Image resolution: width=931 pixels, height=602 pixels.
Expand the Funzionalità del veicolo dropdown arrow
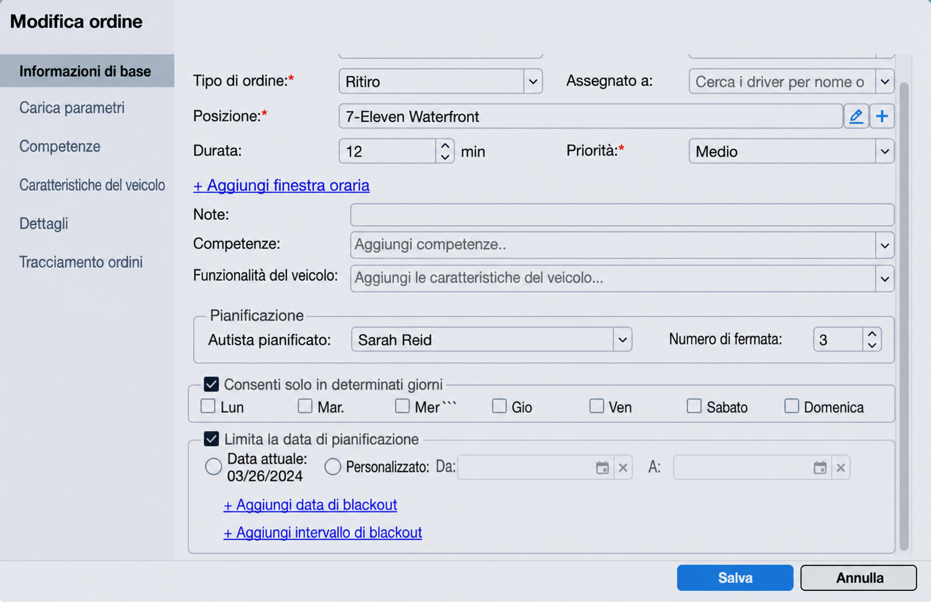[x=884, y=279]
